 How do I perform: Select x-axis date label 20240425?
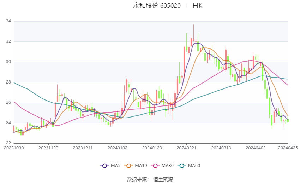[288, 148]
